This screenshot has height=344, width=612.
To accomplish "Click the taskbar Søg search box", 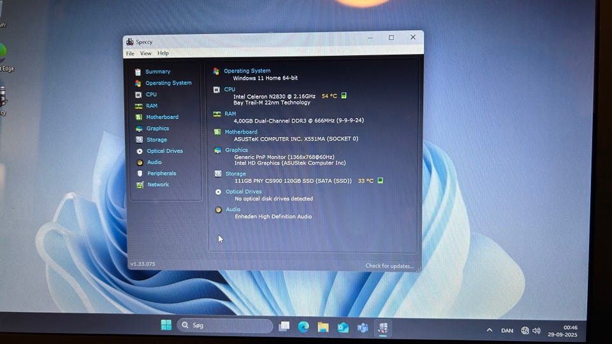I will tap(225, 326).
